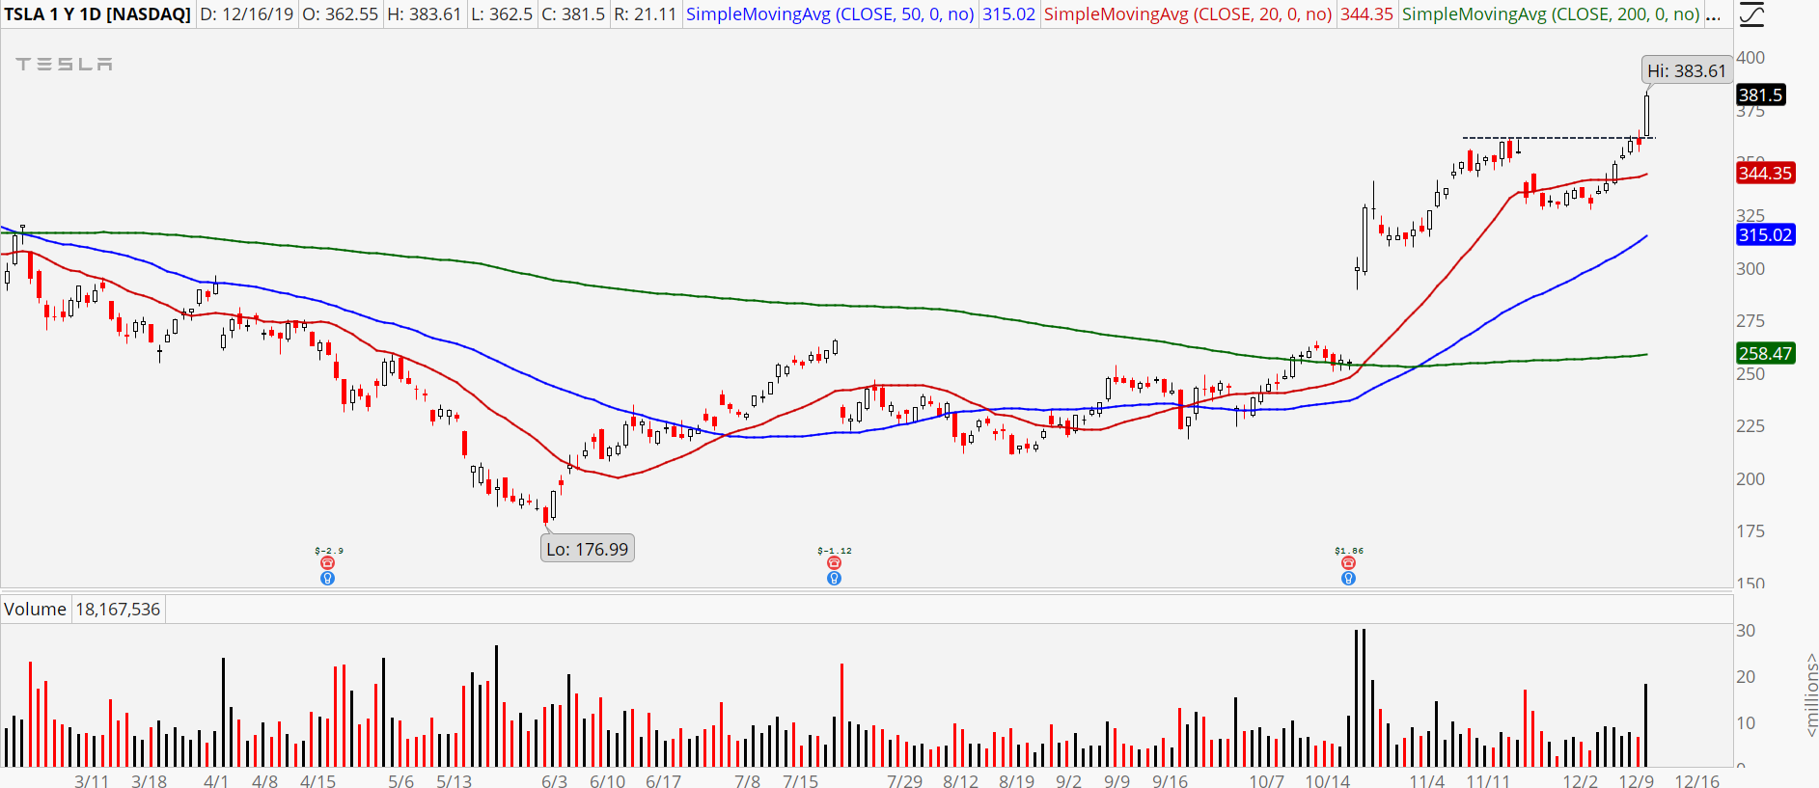The width and height of the screenshot is (1819, 788).
Task: Click the 400 price axis label
Action: pos(1750,58)
